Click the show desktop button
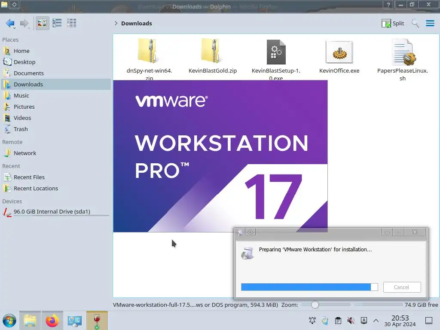The image size is (440, 330). [429, 321]
